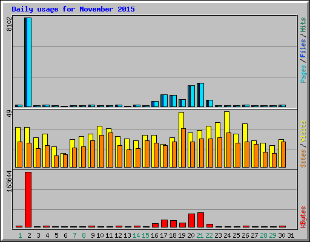The width and height of the screenshot is (310, 242).
Task: Click the Sites / Visits legend label
Action: (303, 144)
